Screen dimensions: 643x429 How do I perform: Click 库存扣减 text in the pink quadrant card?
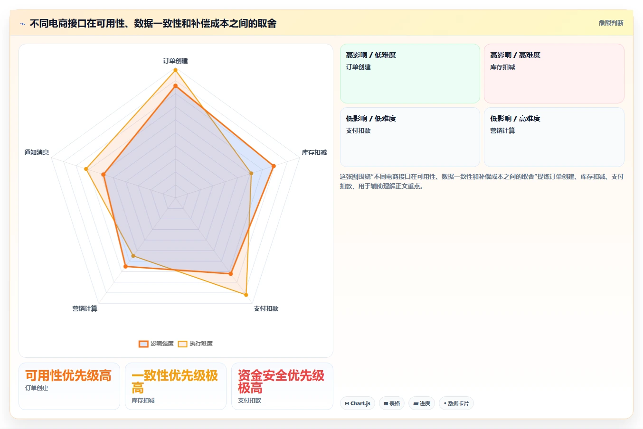pyautogui.click(x=502, y=67)
